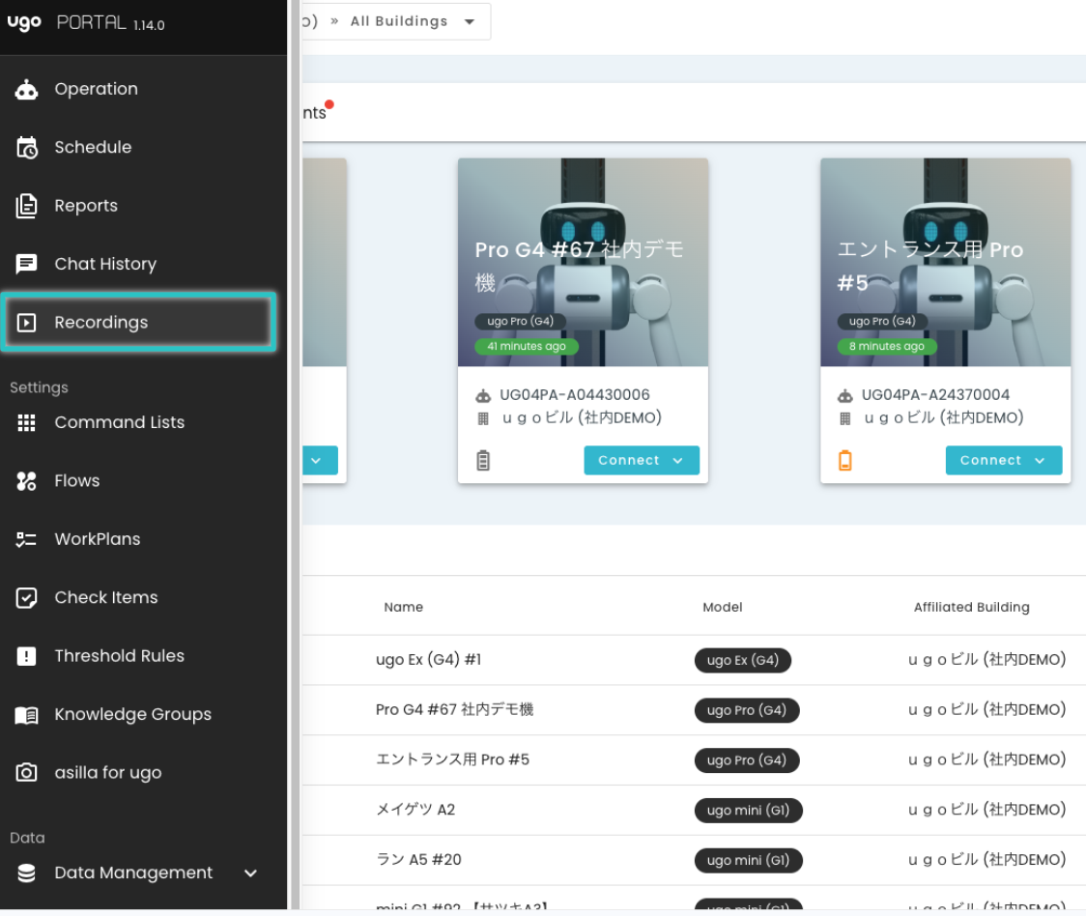Click the 41 minutes ago status badge
This screenshot has width=1086, height=916.
click(x=527, y=347)
